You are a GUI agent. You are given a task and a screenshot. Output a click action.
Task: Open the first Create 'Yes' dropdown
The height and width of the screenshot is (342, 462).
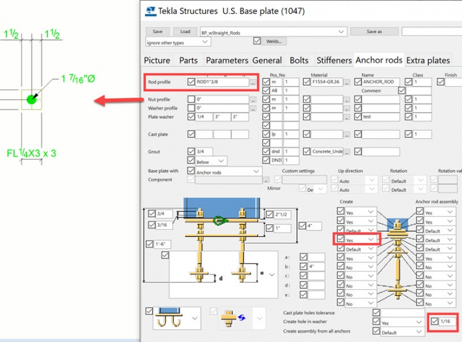click(x=371, y=212)
